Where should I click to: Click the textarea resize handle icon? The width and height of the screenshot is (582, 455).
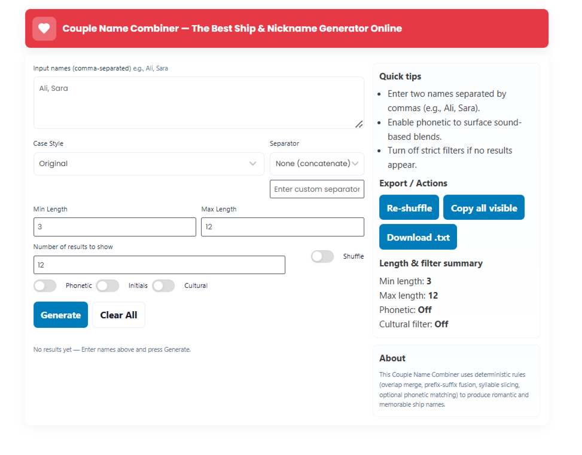tap(359, 124)
